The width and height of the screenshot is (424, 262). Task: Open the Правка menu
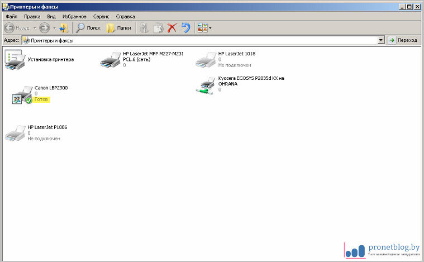32,17
